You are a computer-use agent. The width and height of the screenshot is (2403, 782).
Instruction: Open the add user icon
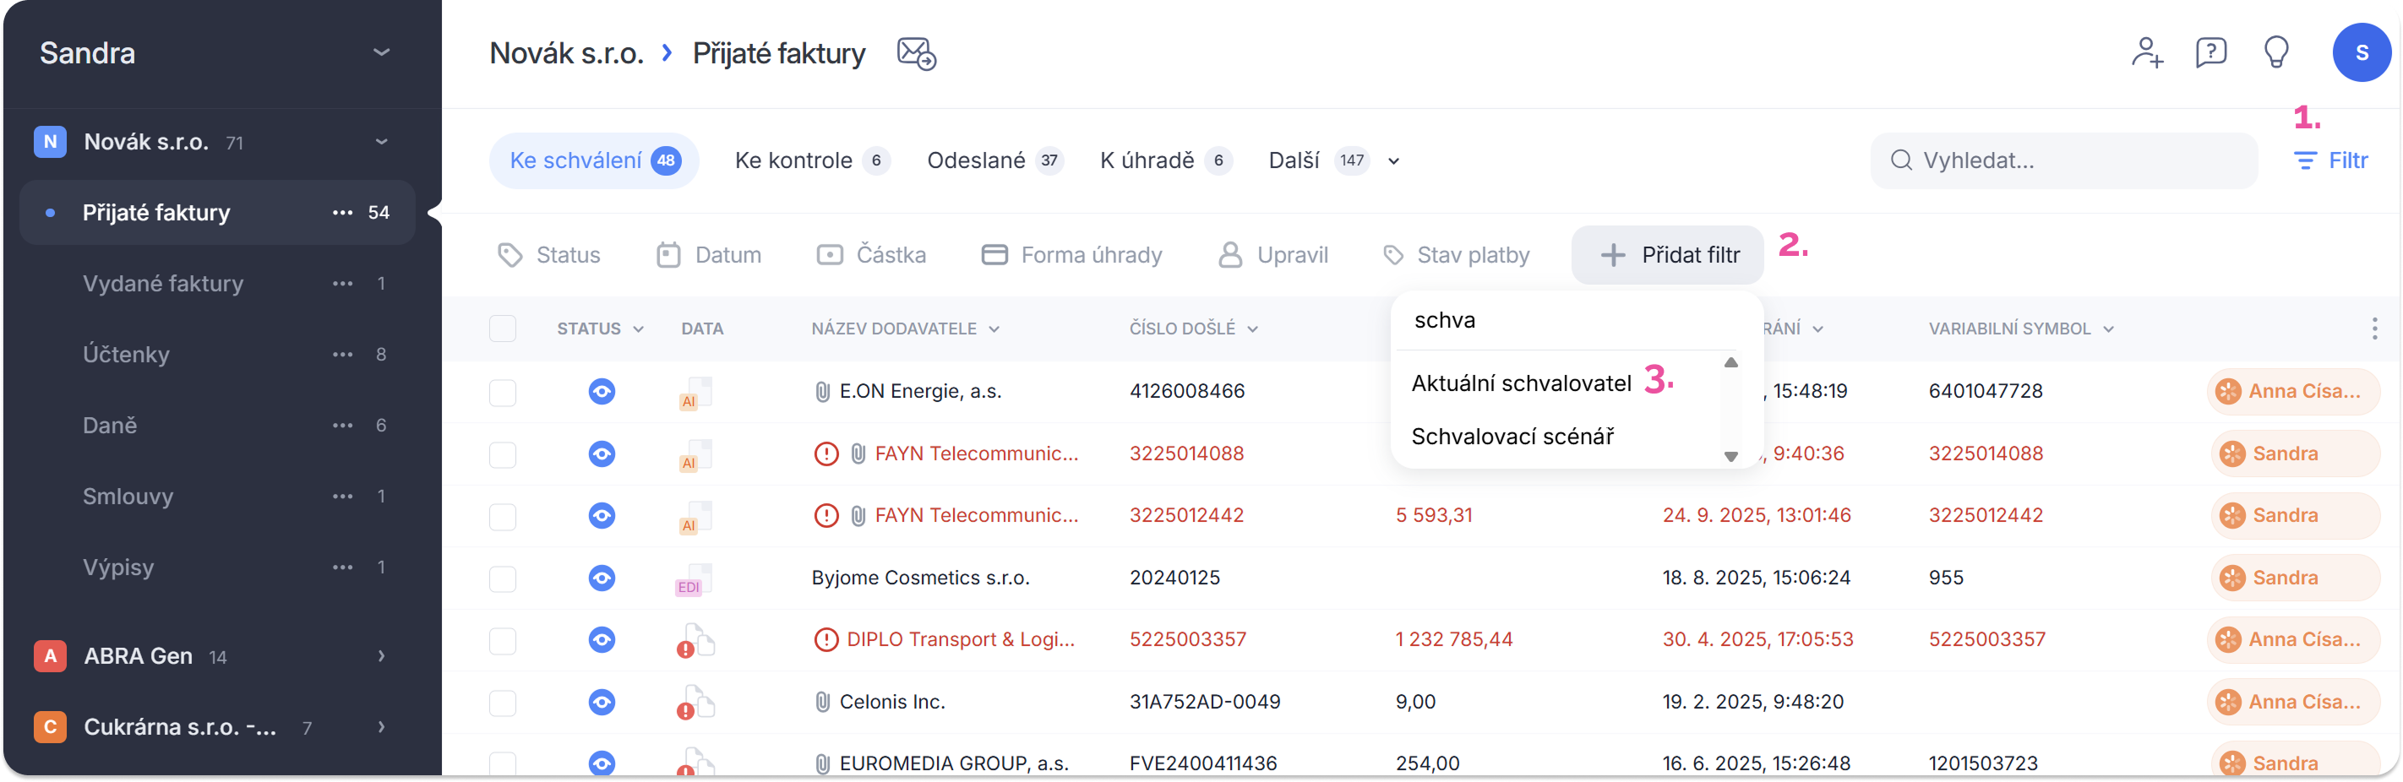2146,52
